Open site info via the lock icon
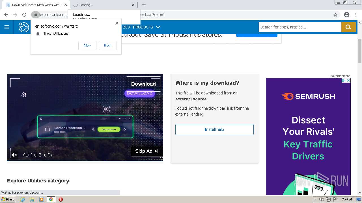 [35, 15]
